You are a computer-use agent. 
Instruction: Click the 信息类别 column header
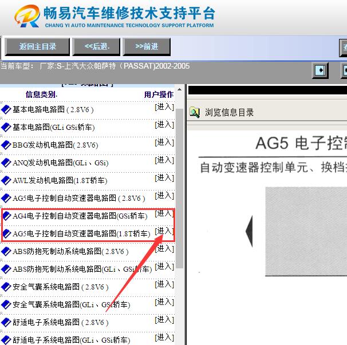click(x=41, y=94)
